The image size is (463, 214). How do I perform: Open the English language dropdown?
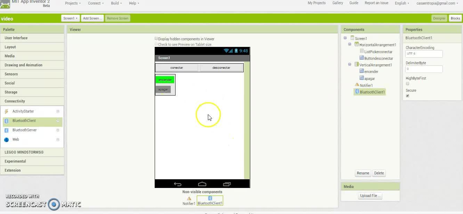click(x=402, y=3)
